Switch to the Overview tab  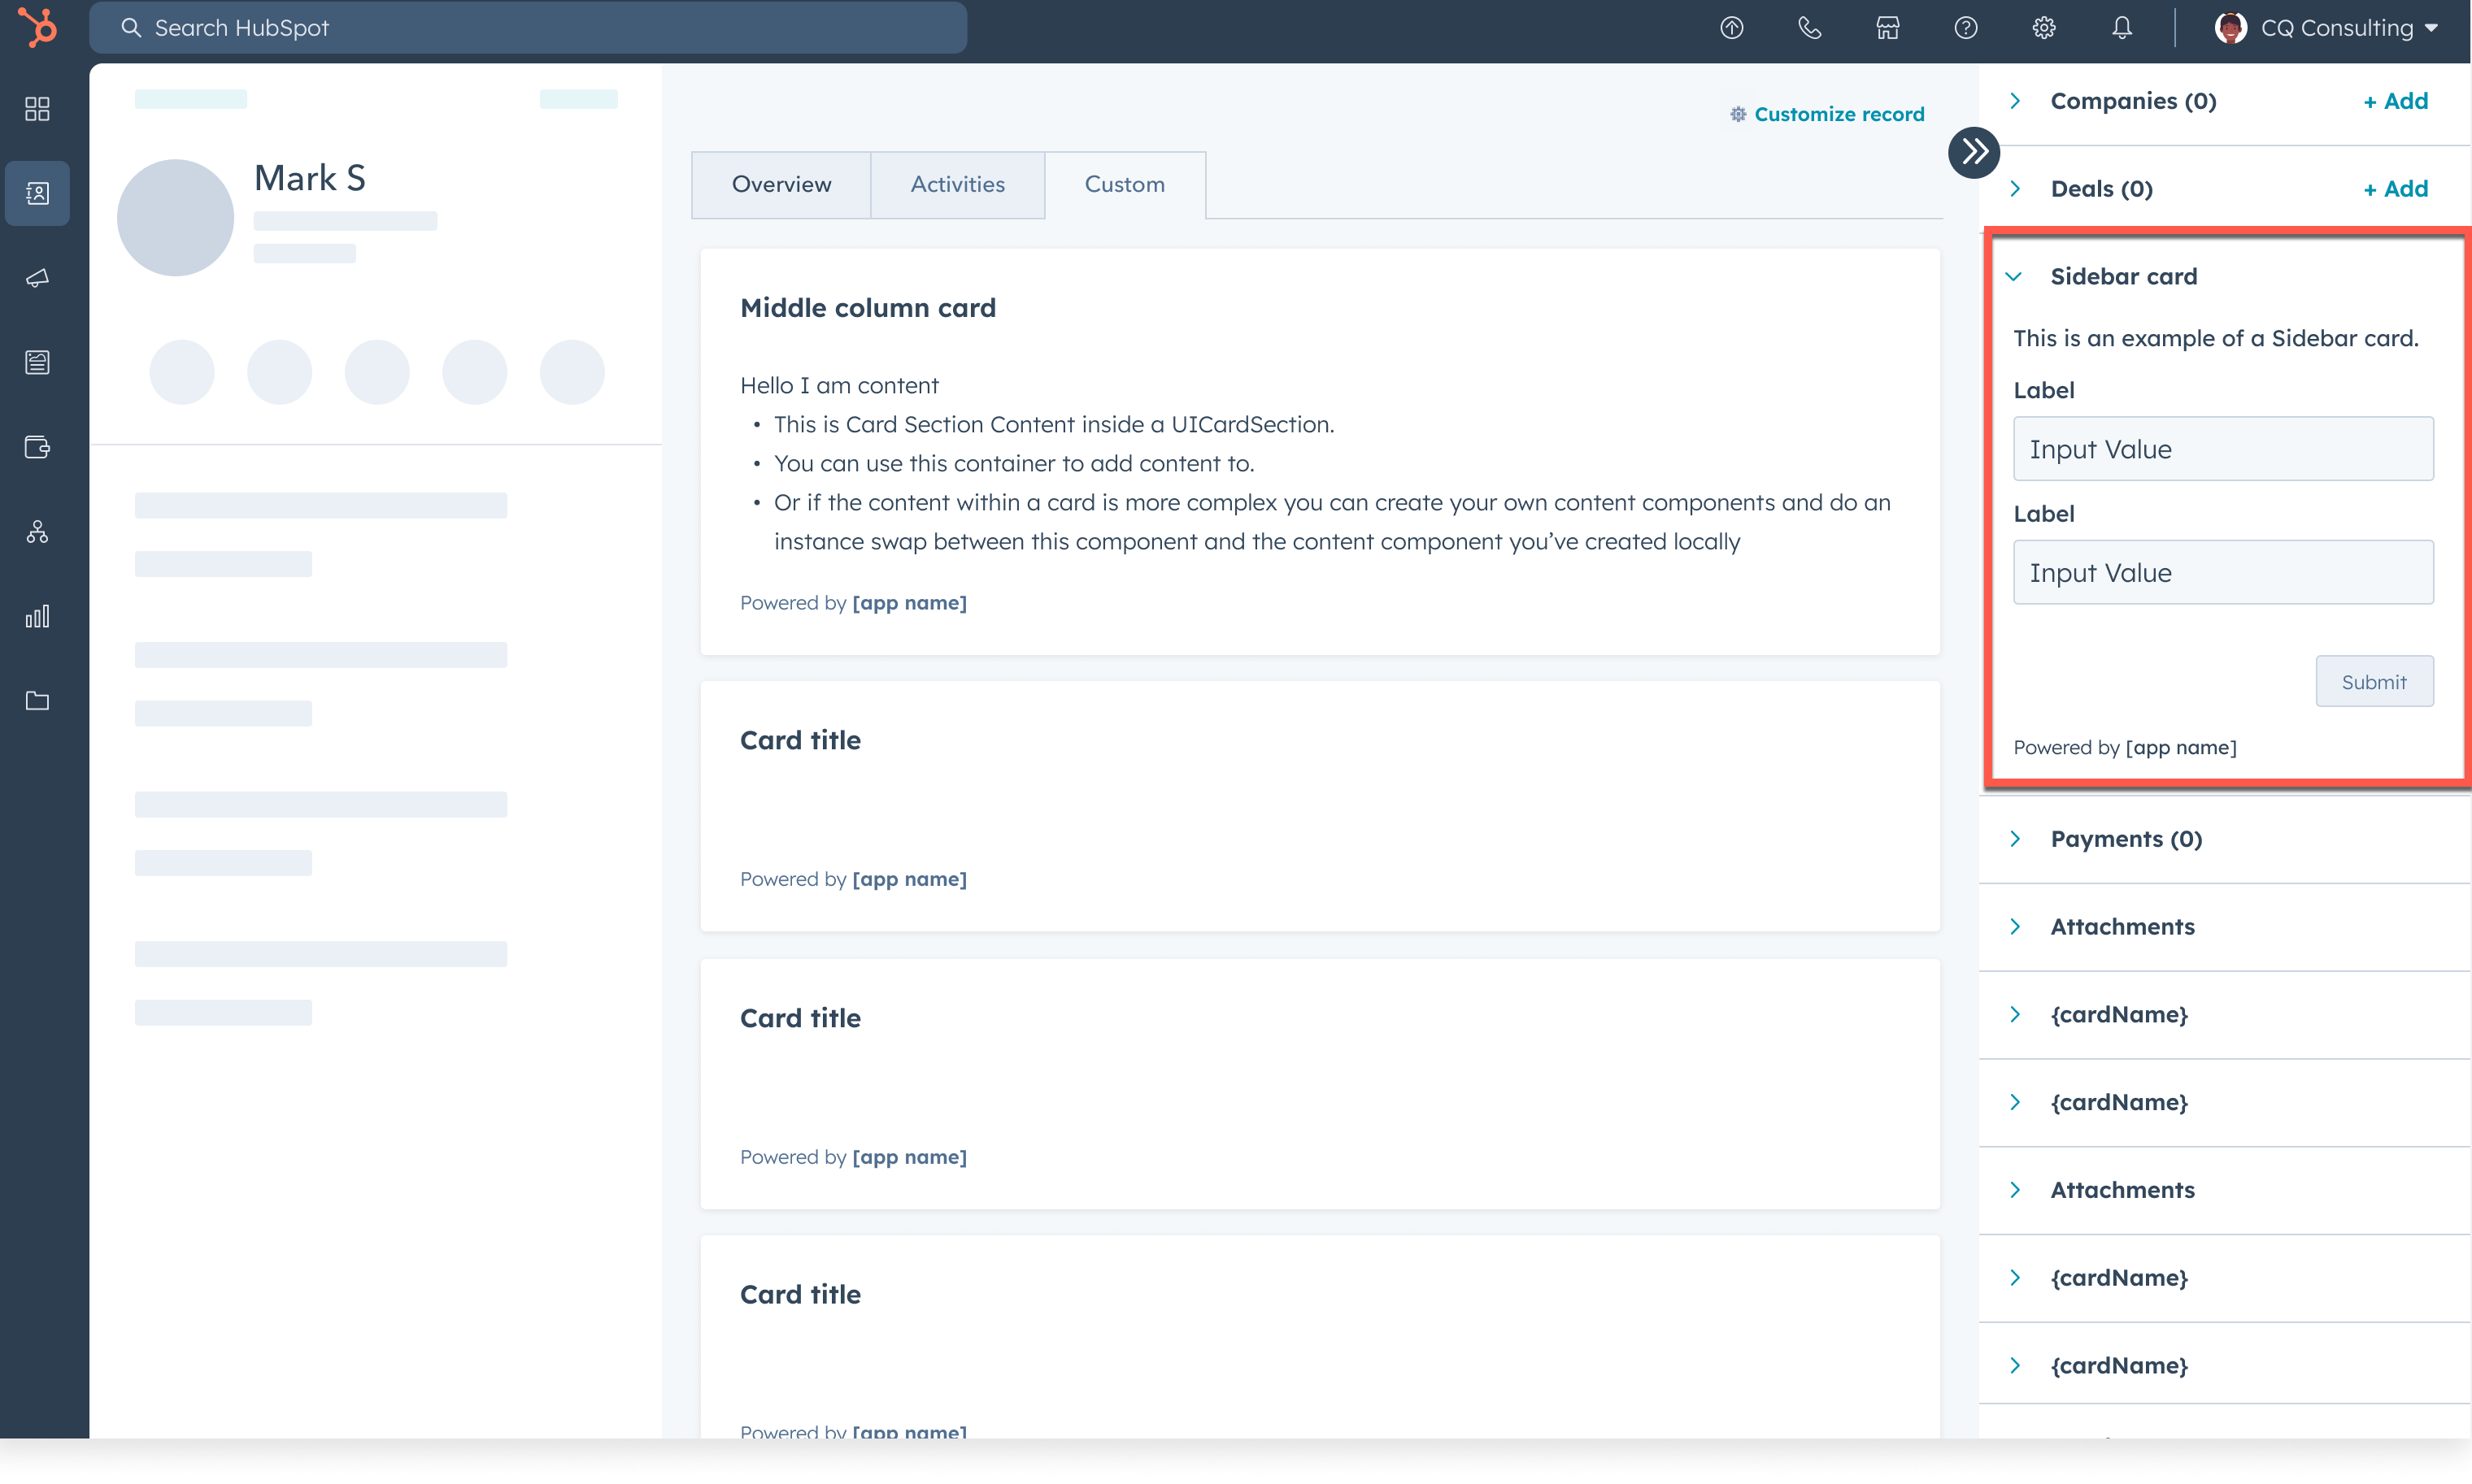click(781, 184)
